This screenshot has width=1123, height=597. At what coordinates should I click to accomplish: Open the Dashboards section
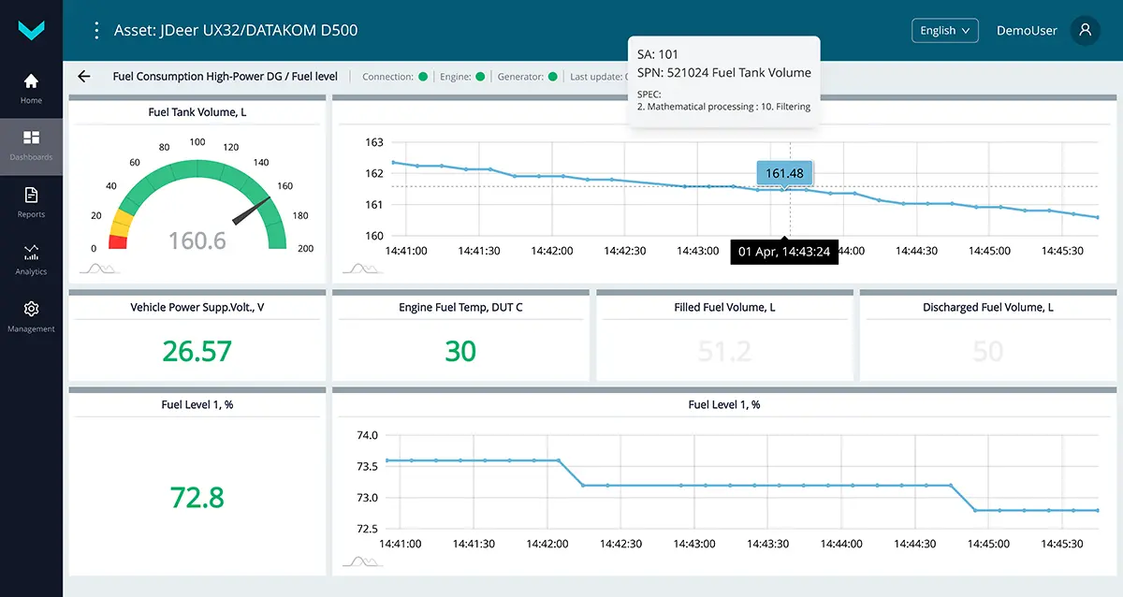point(31,145)
